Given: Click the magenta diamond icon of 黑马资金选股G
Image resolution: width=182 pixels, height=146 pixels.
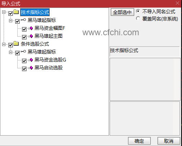Looking at the screenshot, I should pos(31,60).
